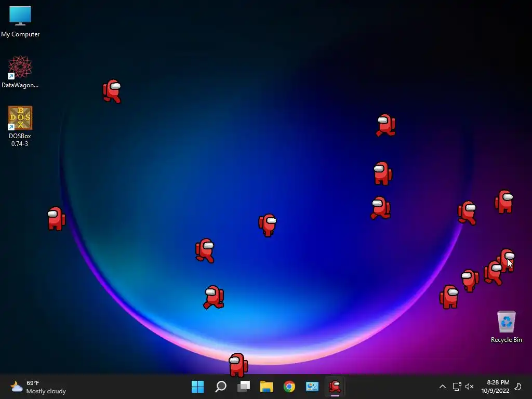Click the crewmate standing on the taskbar
The height and width of the screenshot is (399, 532).
tap(238, 365)
